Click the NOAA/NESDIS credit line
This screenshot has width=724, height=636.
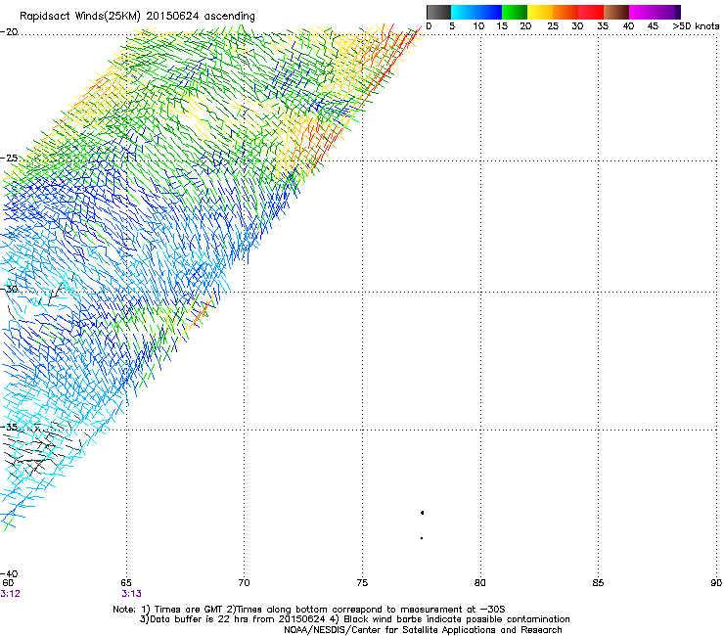tap(423, 630)
